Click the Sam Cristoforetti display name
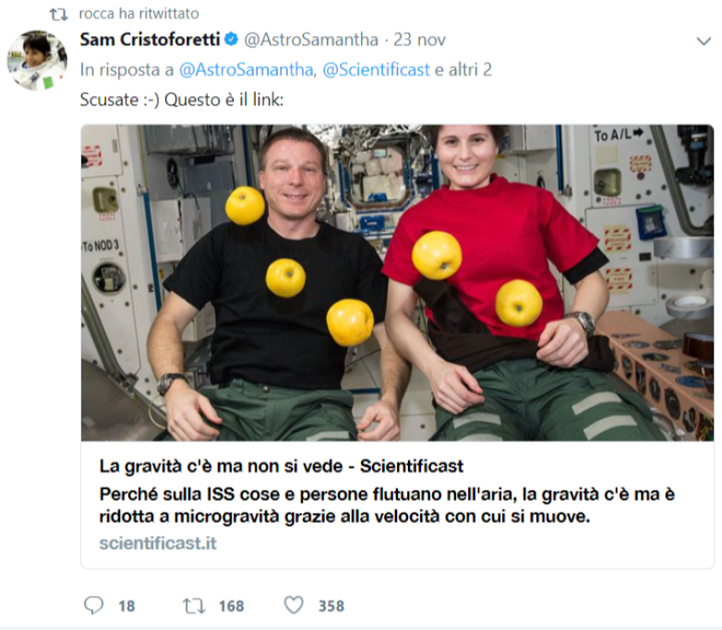 point(150,40)
